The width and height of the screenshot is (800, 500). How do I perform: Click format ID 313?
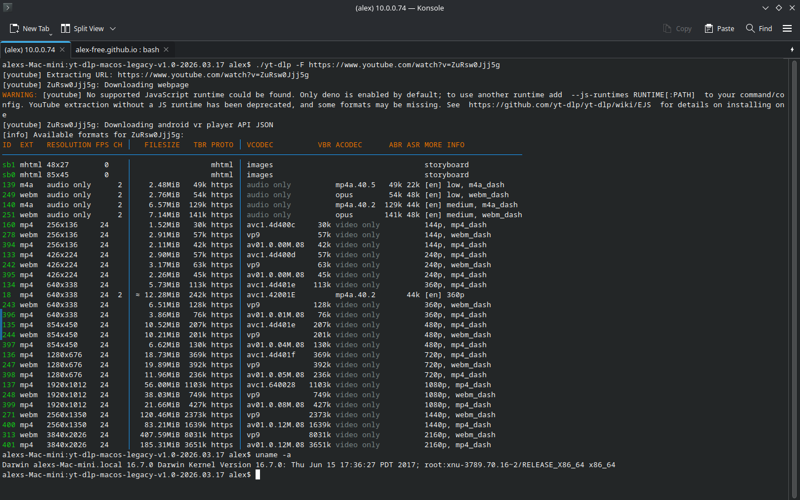coord(9,435)
